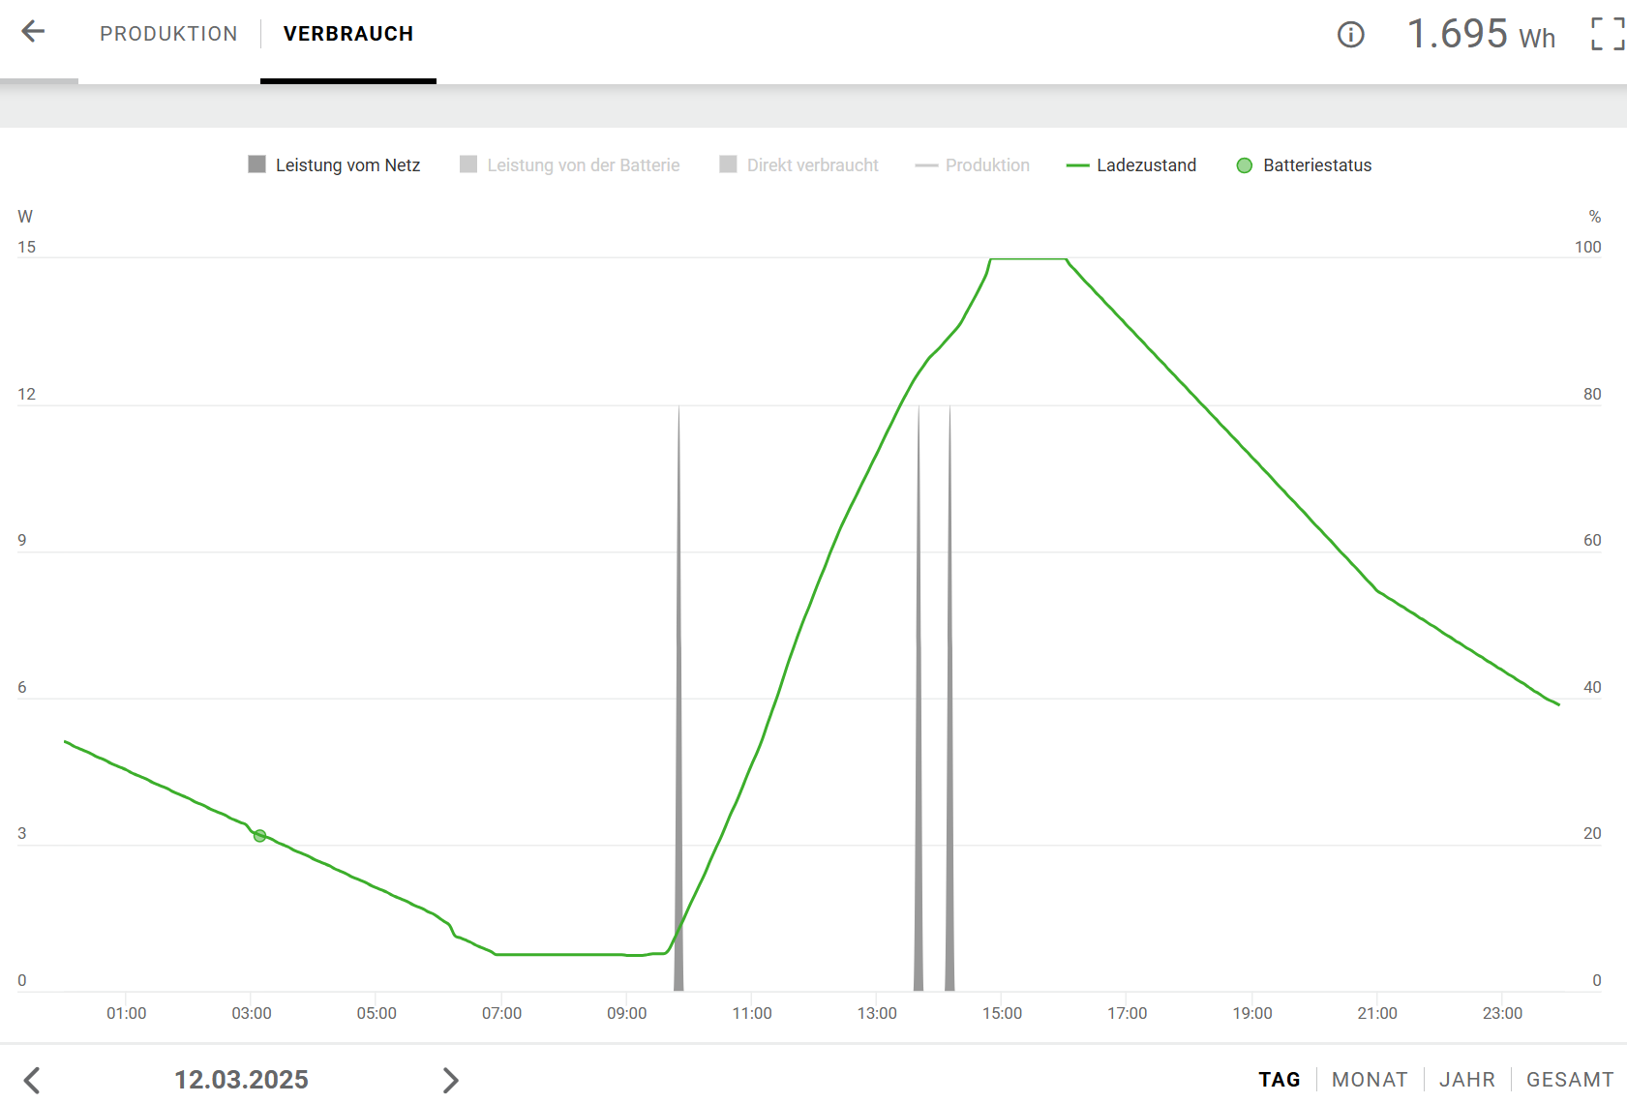Show GESAMT overall view
Viewport: 1627px width, 1103px height.
[x=1569, y=1080]
